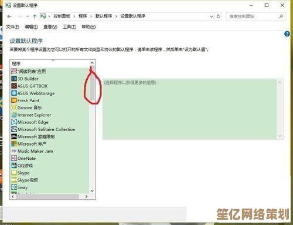Select the Skype视频 icon

tap(14, 180)
